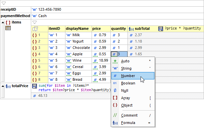Click the Yogurt price 0.59 cell

(x=101, y=42)
